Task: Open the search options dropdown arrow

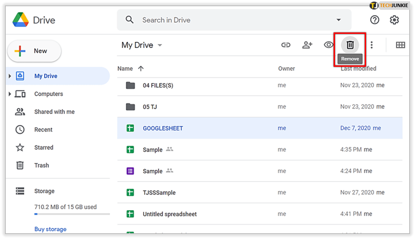Action: [x=338, y=20]
